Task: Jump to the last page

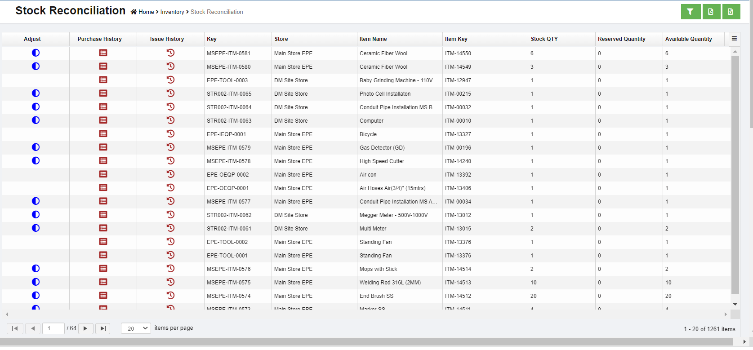Action: point(103,328)
